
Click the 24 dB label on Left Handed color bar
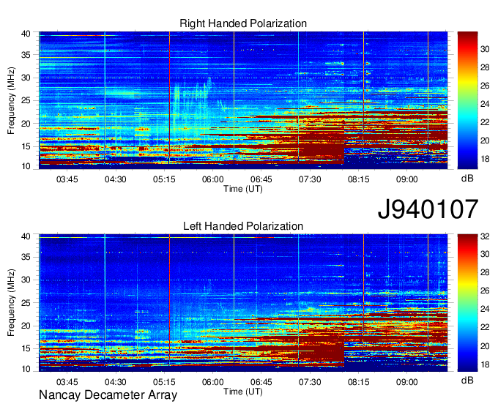485,309
